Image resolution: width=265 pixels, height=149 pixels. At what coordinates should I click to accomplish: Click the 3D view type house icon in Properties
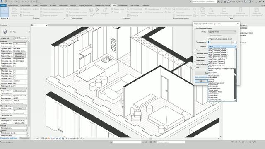[5, 31]
